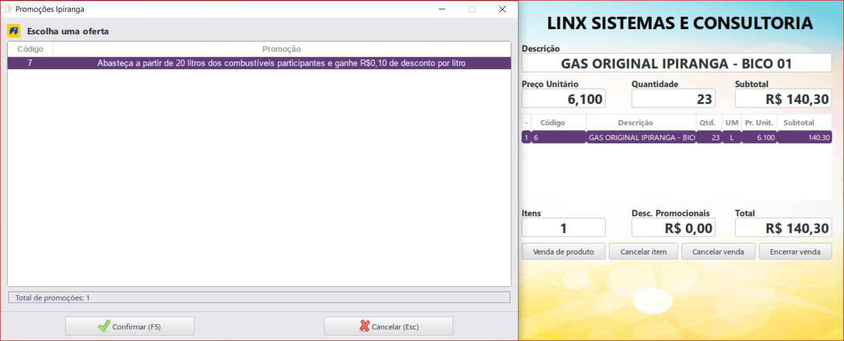This screenshot has height=341, width=844.
Task: Click the Desc. Promocionais field R$ 0,00
Action: (x=673, y=228)
